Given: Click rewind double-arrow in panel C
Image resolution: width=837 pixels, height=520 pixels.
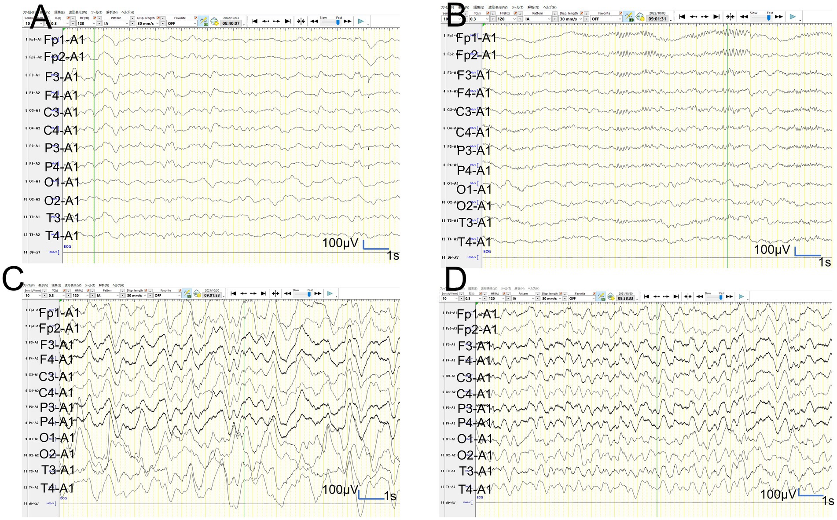Looking at the screenshot, I should point(288,293).
